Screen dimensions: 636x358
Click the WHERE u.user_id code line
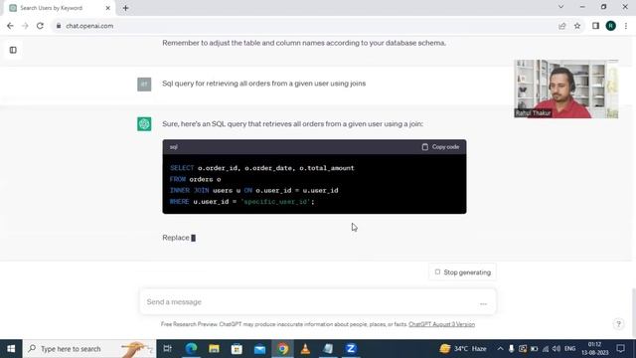[x=241, y=201]
